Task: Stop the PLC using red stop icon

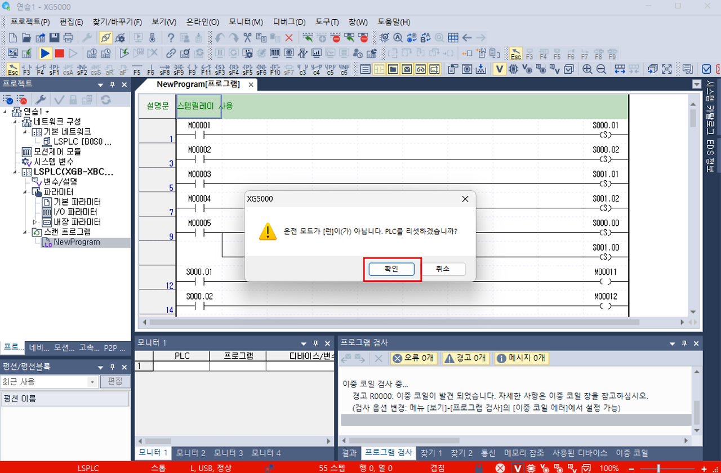Action: (x=60, y=54)
